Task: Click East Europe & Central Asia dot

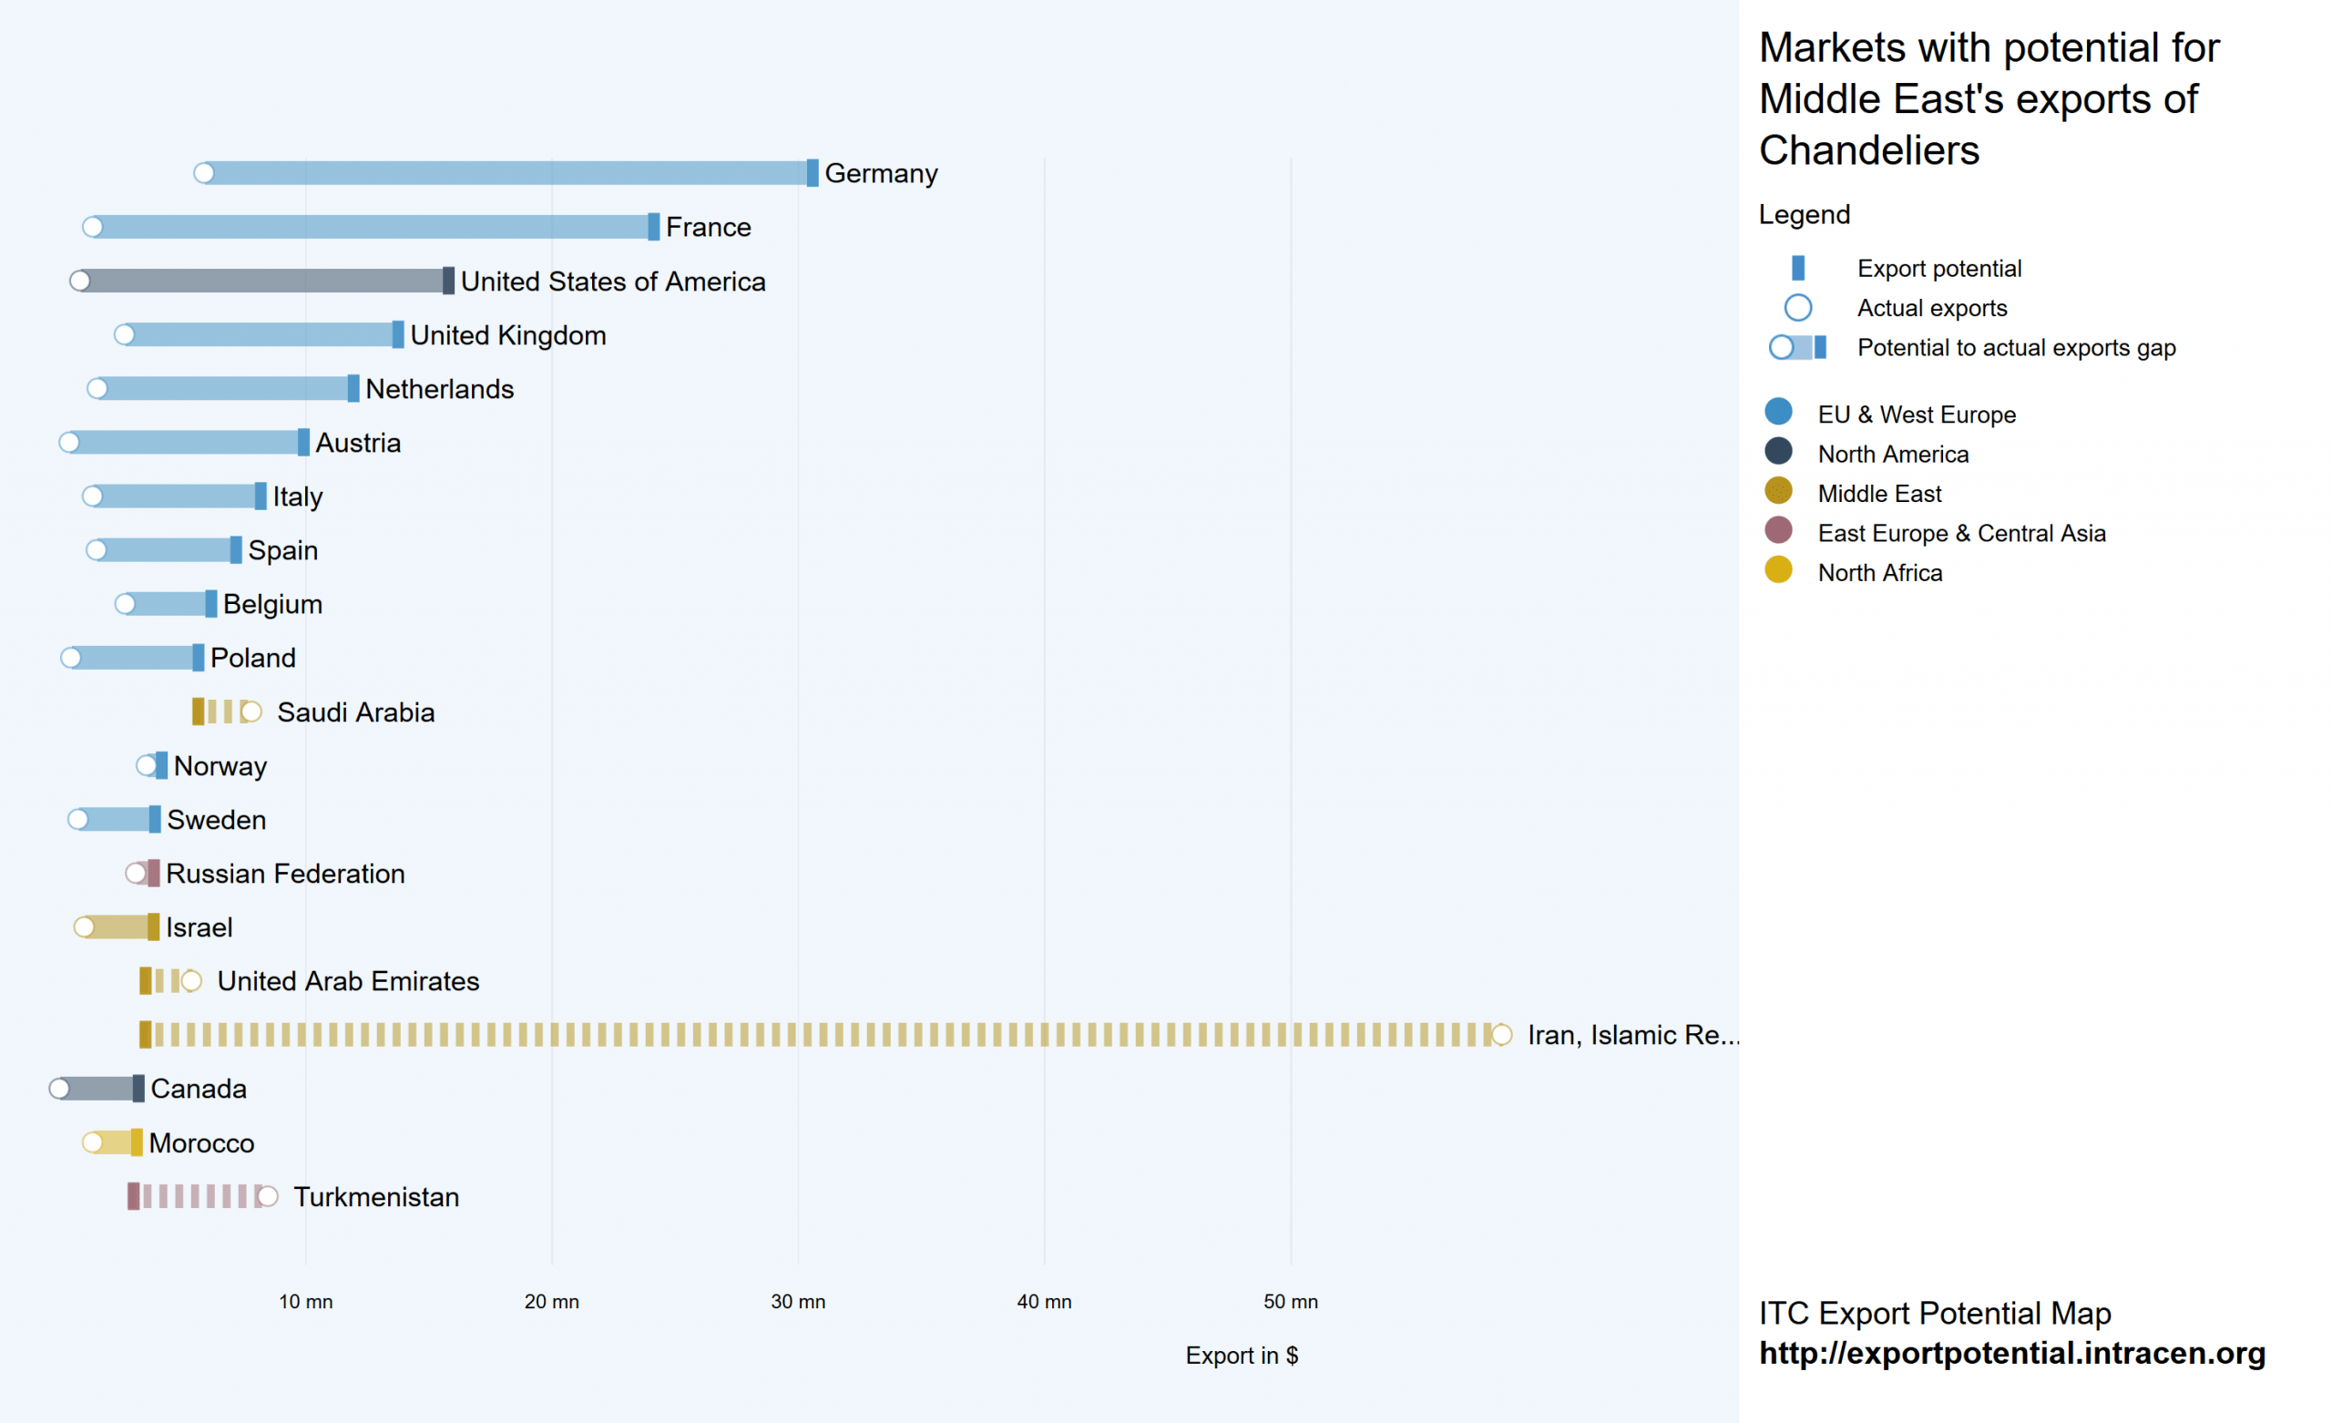Action: pyautogui.click(x=1778, y=530)
